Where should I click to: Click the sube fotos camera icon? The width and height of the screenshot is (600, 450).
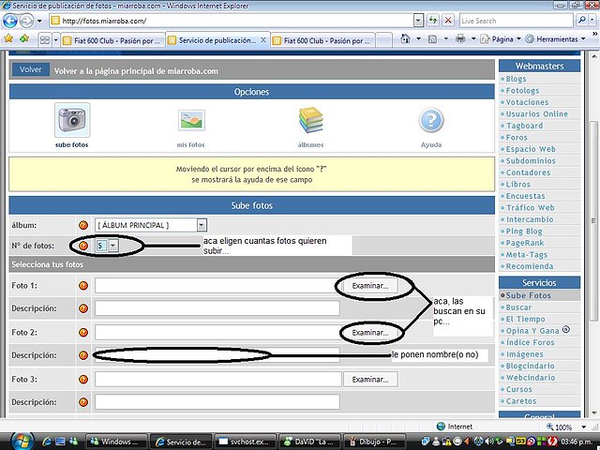(x=72, y=120)
